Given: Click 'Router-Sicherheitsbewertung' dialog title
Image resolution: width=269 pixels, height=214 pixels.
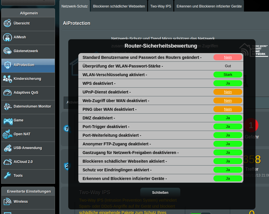Looking at the screenshot, I should (x=161, y=46).
